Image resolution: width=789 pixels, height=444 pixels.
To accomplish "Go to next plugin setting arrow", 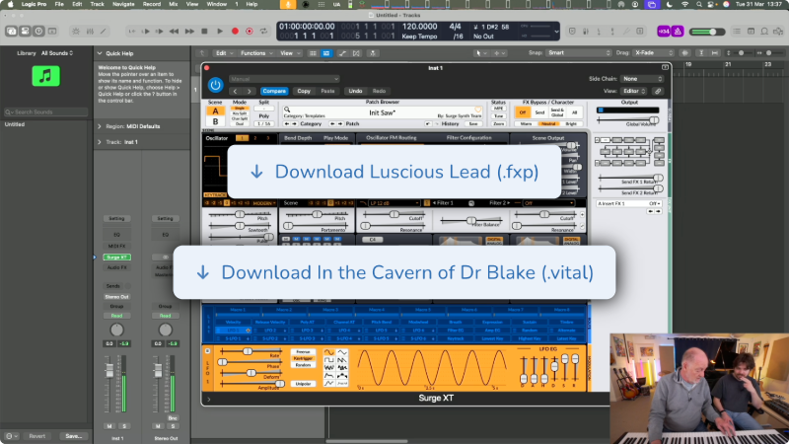I will coord(250,91).
